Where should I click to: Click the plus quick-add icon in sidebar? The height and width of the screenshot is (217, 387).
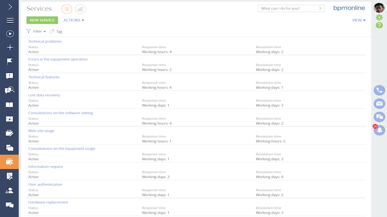point(10,47)
